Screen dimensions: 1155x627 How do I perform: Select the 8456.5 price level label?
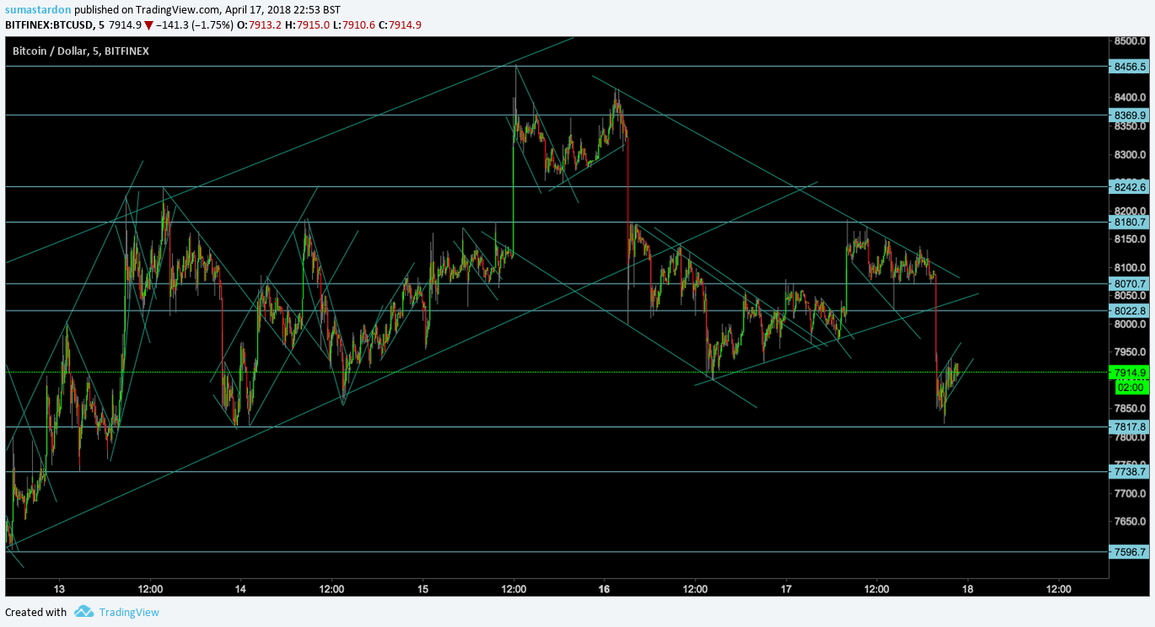[x=1130, y=66]
